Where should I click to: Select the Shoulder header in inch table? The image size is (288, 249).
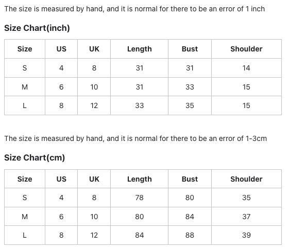pyautogui.click(x=246, y=49)
